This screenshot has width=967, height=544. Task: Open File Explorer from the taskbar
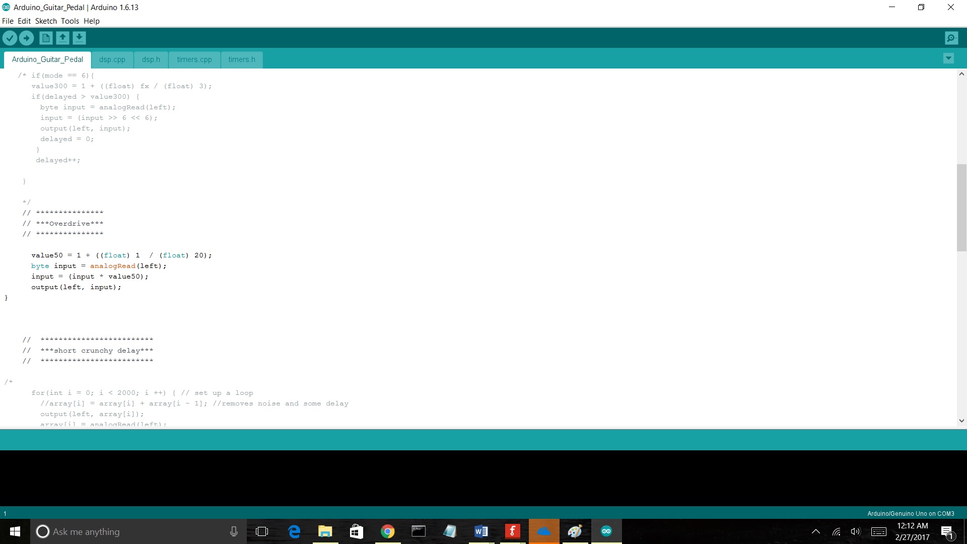(x=325, y=531)
